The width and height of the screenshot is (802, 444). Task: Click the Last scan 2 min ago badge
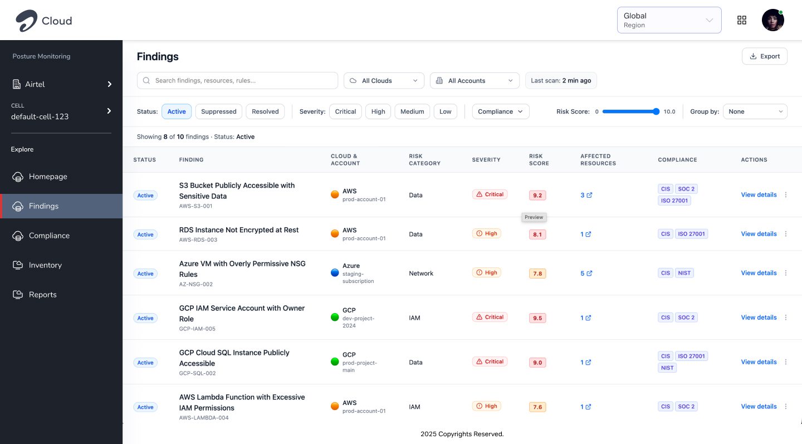coord(561,81)
